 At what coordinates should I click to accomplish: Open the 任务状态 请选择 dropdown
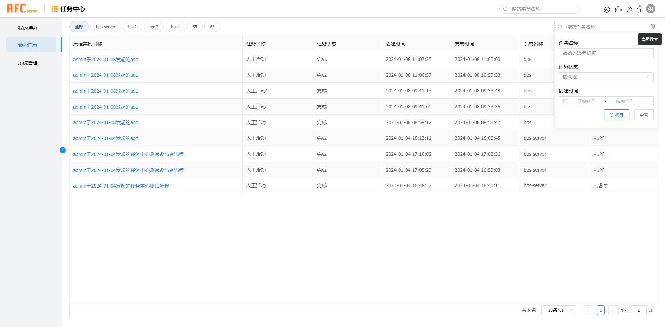click(606, 77)
